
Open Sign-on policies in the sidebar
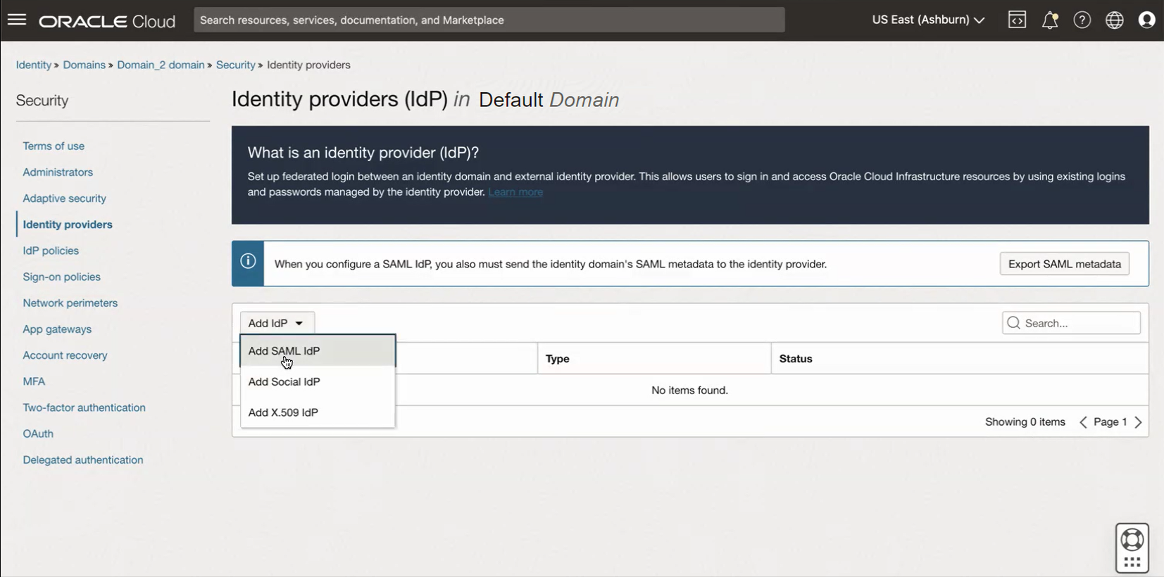pos(61,277)
